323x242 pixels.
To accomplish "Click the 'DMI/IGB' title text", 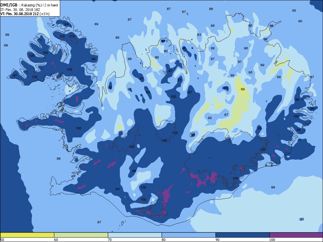I will (x=9, y=5).
